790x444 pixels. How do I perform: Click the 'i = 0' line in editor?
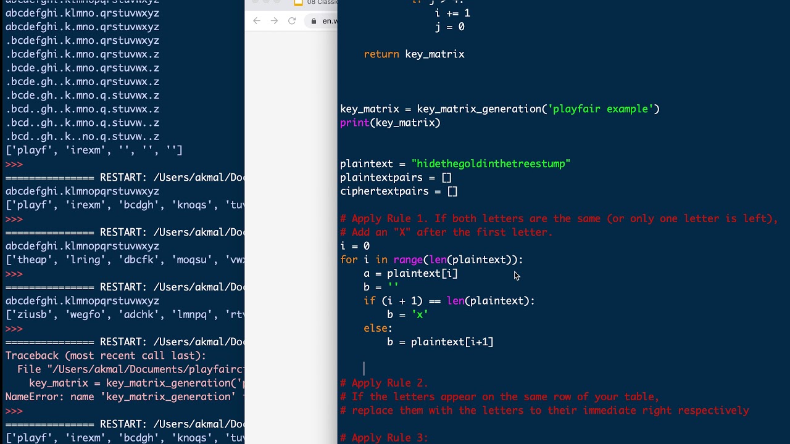click(x=355, y=246)
